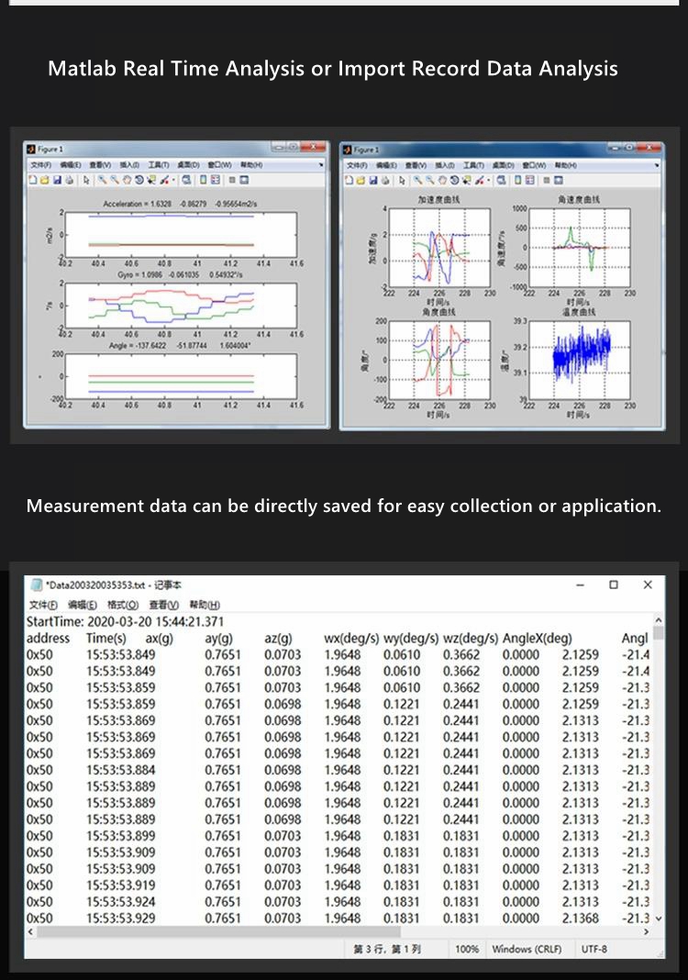Open 格式(O) menu in Notepad
The width and height of the screenshot is (688, 980).
(x=122, y=606)
